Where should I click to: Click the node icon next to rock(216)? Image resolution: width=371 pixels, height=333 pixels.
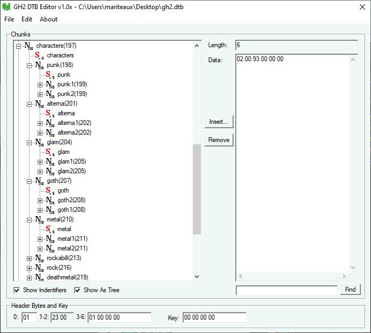[40, 268]
